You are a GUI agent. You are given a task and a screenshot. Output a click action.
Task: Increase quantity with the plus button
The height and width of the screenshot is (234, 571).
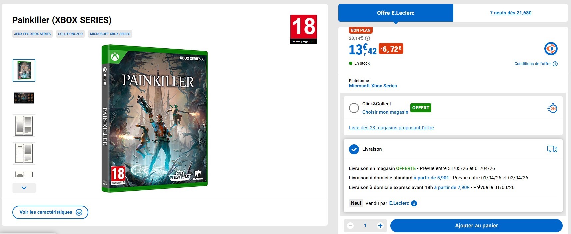coord(380,226)
